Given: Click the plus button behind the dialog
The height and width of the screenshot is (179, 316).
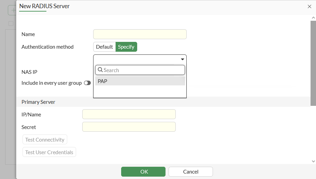Looking at the screenshot, I should (x=13, y=10).
